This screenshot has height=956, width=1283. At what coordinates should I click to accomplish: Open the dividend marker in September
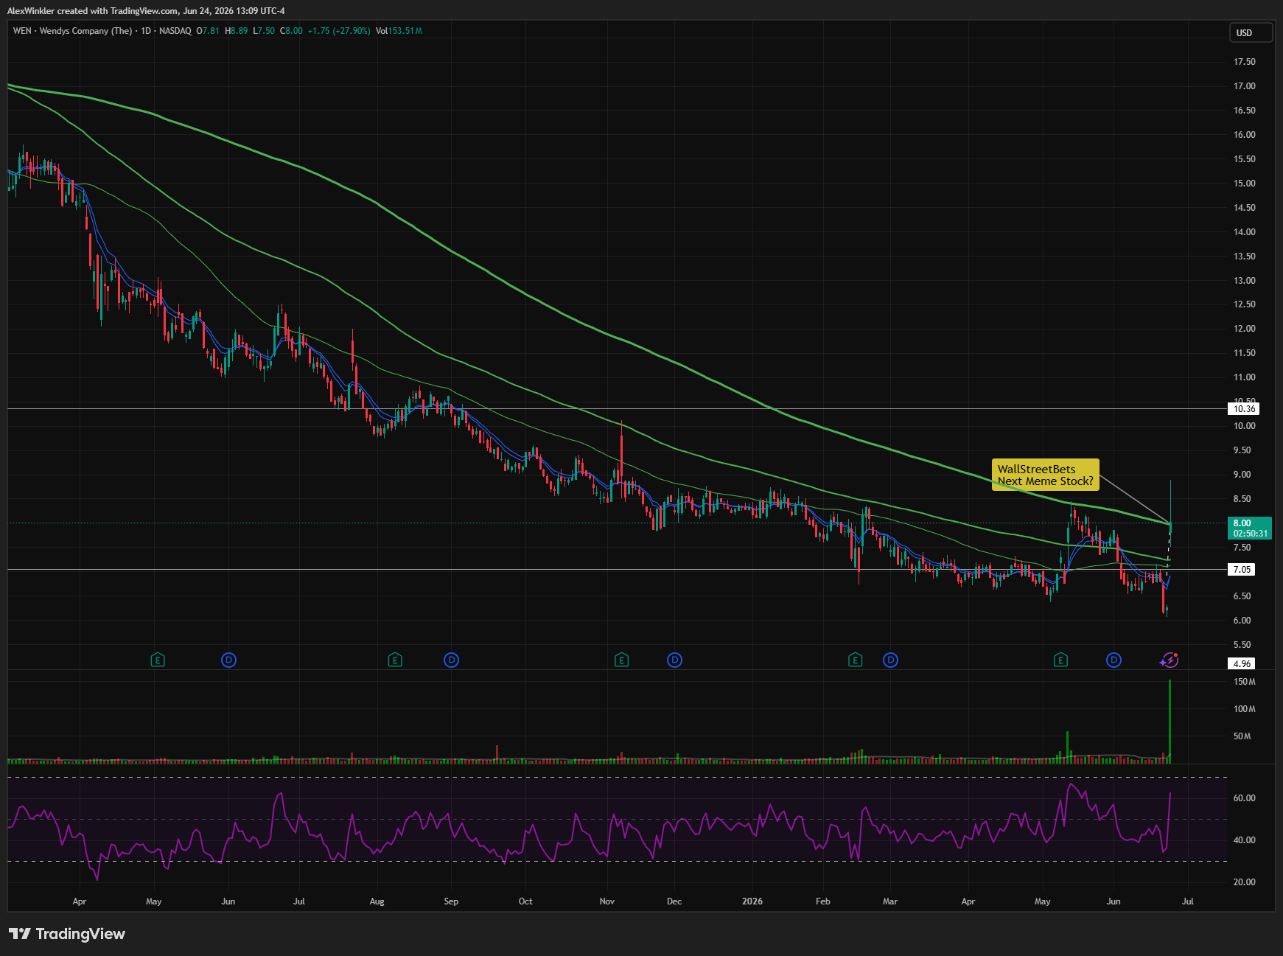pyautogui.click(x=451, y=660)
